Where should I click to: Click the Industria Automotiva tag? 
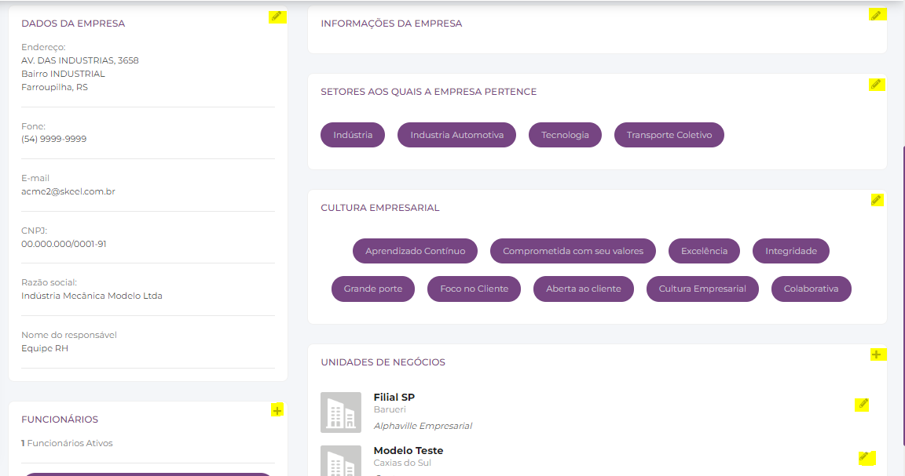point(456,135)
